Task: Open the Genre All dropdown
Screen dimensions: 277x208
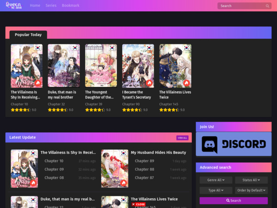Action: click(x=216, y=180)
